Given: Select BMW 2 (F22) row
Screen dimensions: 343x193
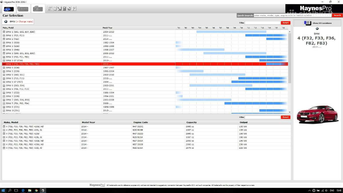Looking at the screenshot, I should pyautogui.click(x=145, y=39).
